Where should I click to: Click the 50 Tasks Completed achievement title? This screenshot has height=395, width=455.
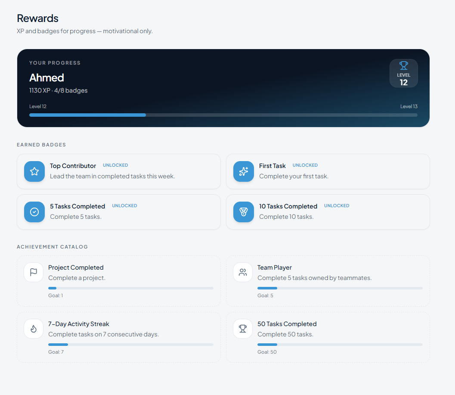(x=287, y=324)
